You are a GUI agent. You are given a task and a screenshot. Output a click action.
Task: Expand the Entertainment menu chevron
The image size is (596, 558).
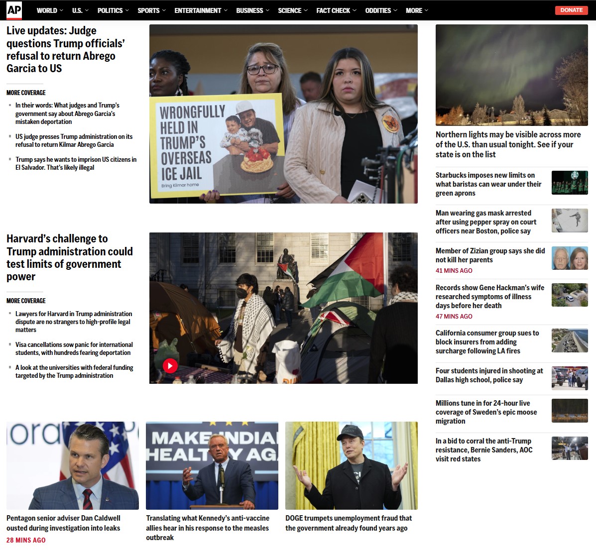[226, 10]
